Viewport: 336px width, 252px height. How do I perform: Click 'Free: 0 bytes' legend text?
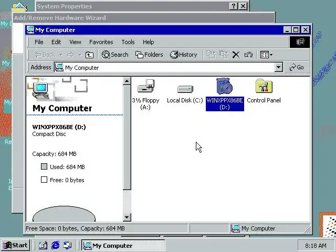pyautogui.click(x=67, y=180)
